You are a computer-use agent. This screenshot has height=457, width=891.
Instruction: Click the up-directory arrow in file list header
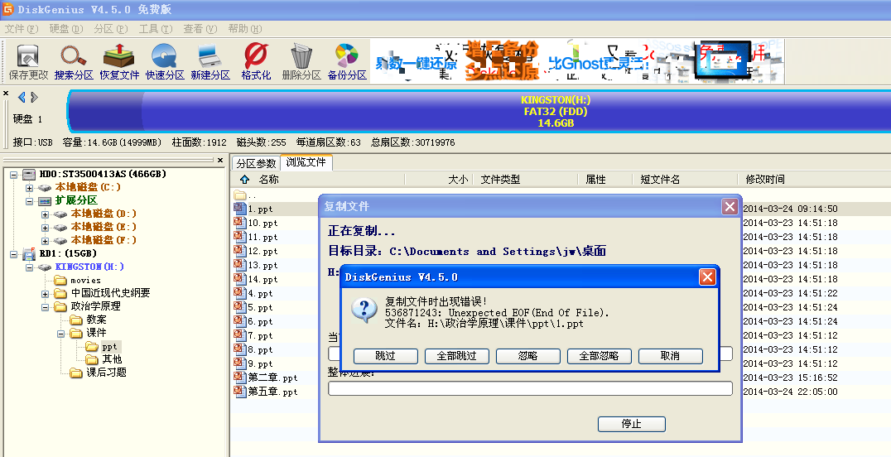244,179
